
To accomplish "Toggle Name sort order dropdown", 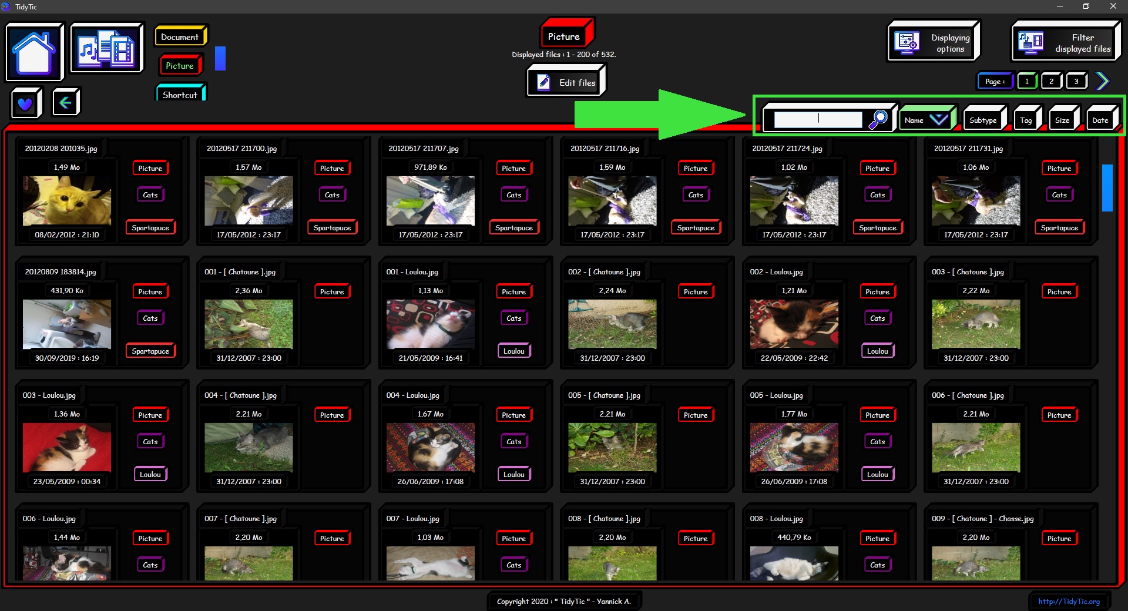I will click(927, 119).
